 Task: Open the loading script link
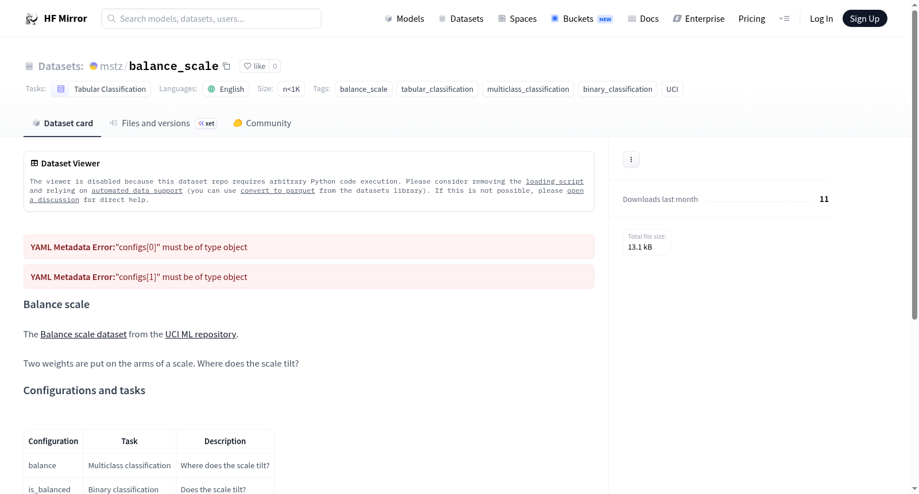(x=554, y=181)
